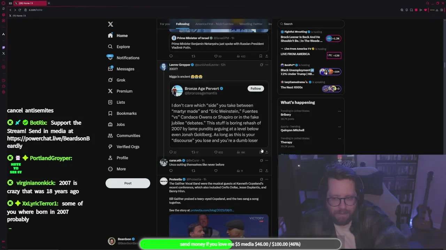Open the protestia.com blog link

pos(212,210)
